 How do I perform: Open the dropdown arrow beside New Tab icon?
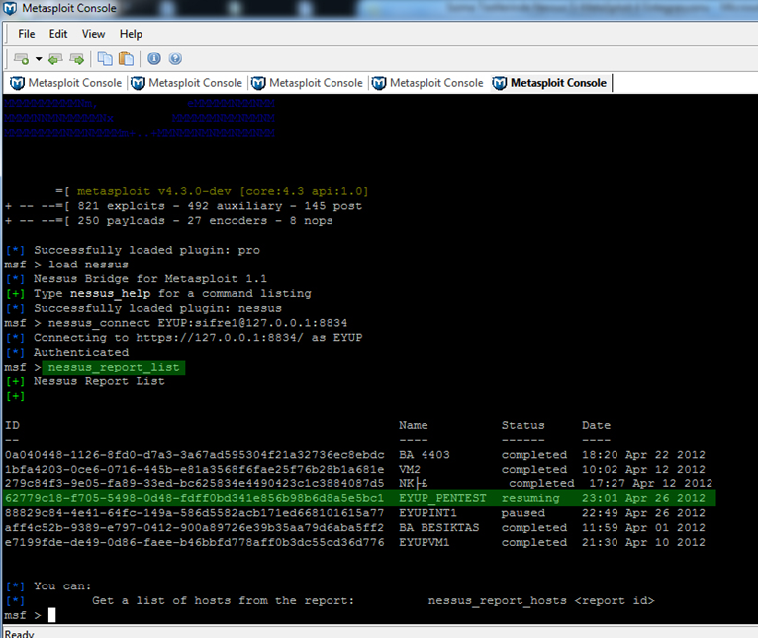point(39,59)
